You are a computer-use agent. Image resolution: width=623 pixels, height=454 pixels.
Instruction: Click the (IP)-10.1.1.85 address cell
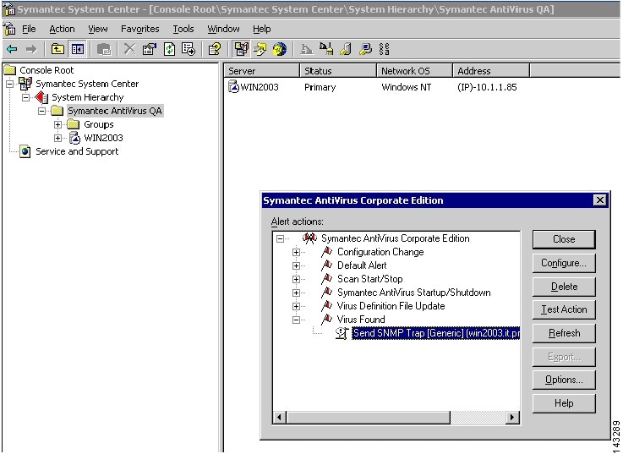487,87
